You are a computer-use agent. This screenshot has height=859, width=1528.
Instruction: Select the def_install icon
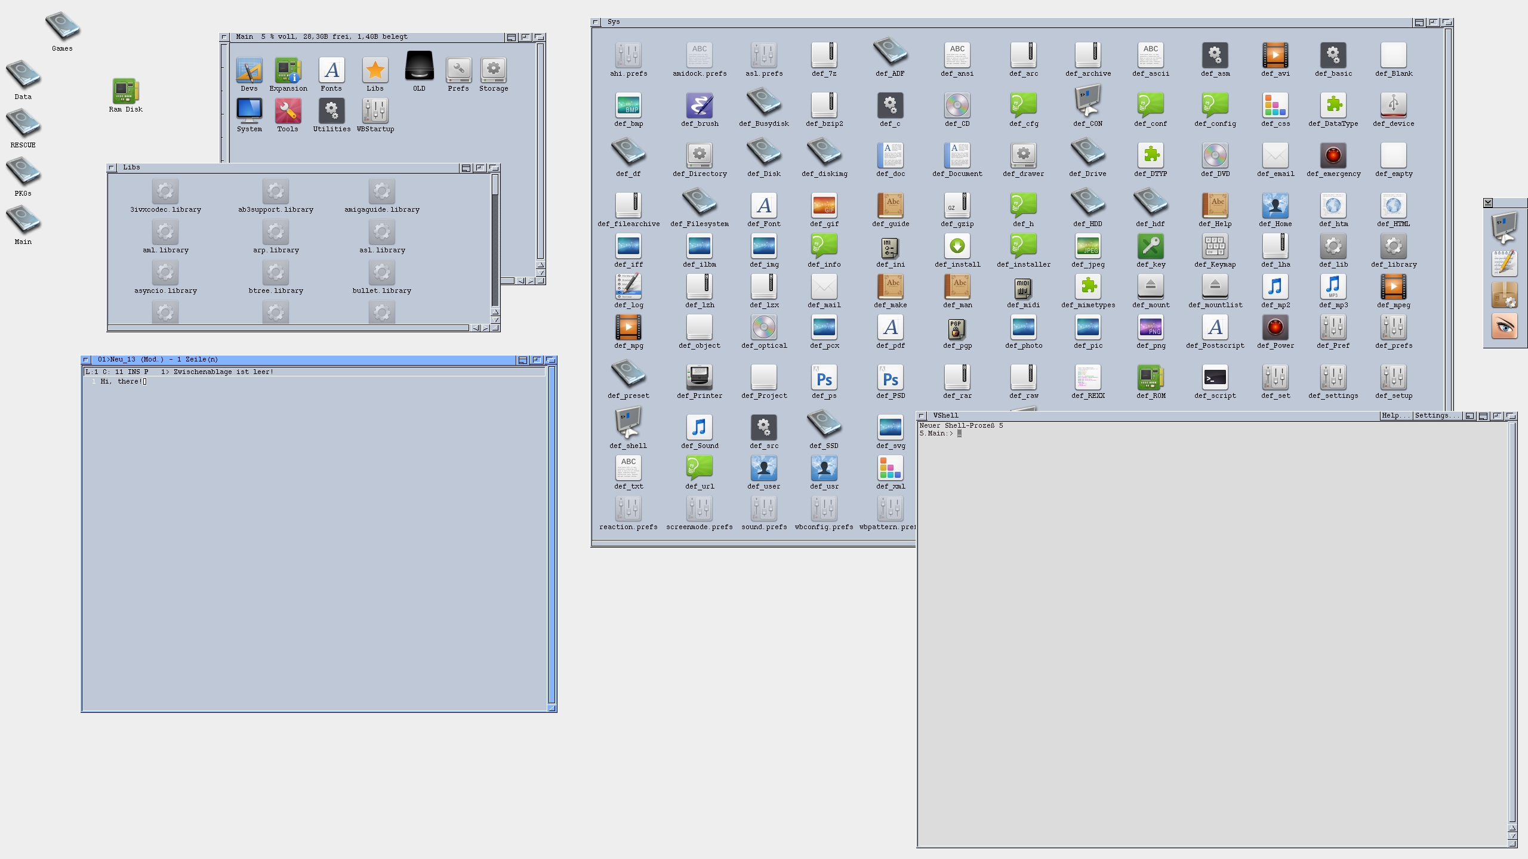tap(957, 246)
